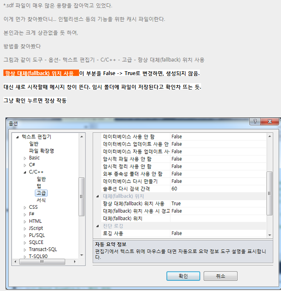Click the 확인 button

coord(183,276)
